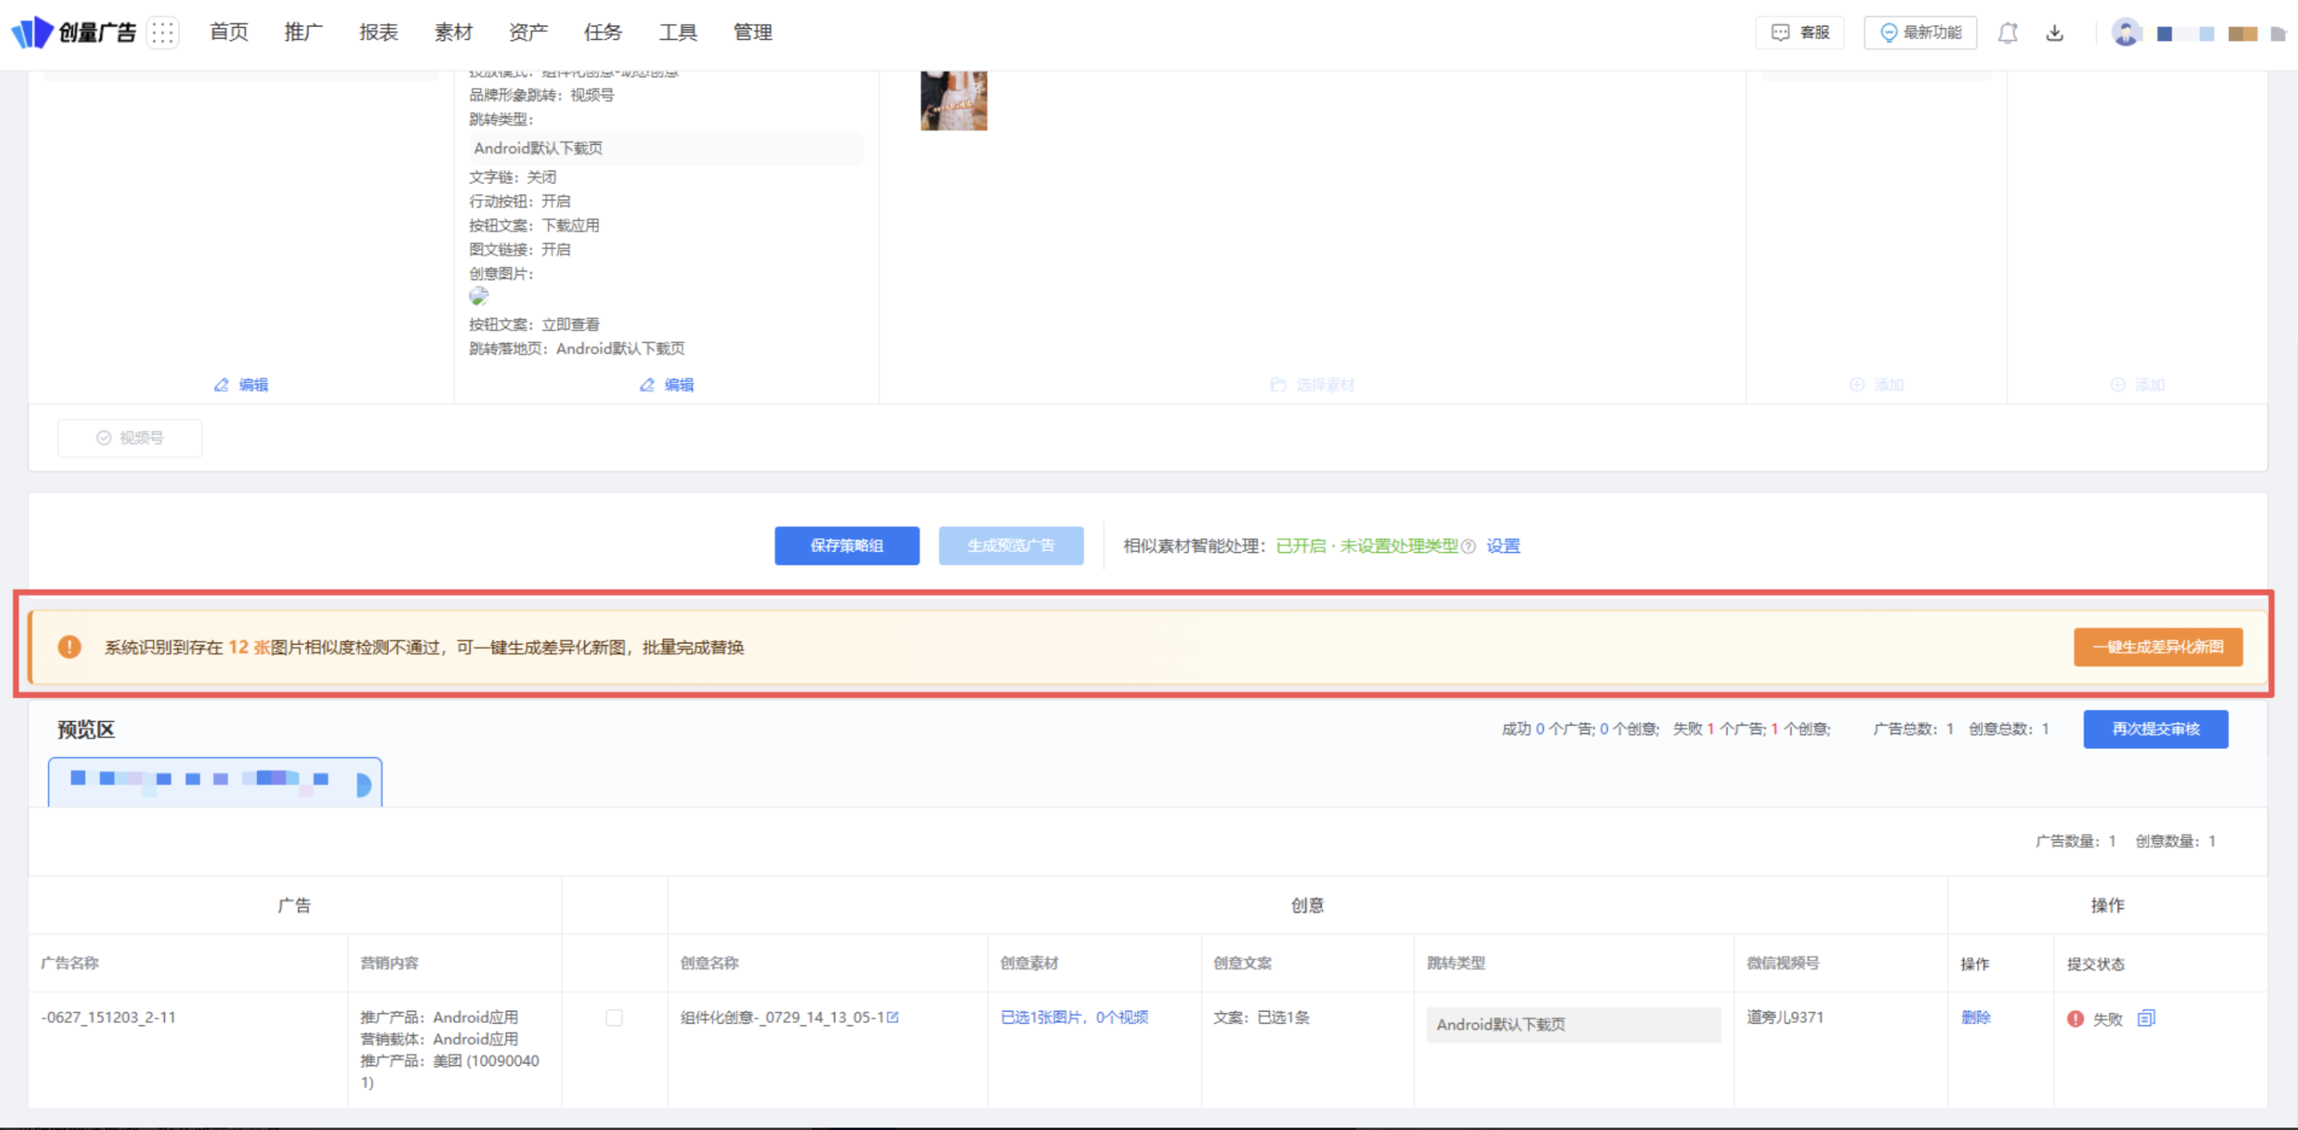Click the 编辑 link in the first column
2298x1130 pixels.
(x=242, y=385)
